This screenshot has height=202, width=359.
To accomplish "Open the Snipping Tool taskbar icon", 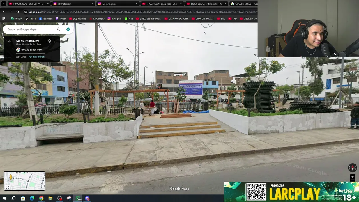I will click(x=69, y=198).
